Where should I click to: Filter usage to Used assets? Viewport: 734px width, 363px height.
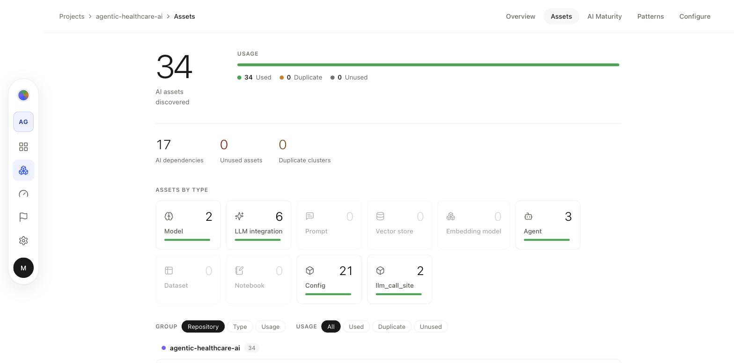(x=356, y=327)
